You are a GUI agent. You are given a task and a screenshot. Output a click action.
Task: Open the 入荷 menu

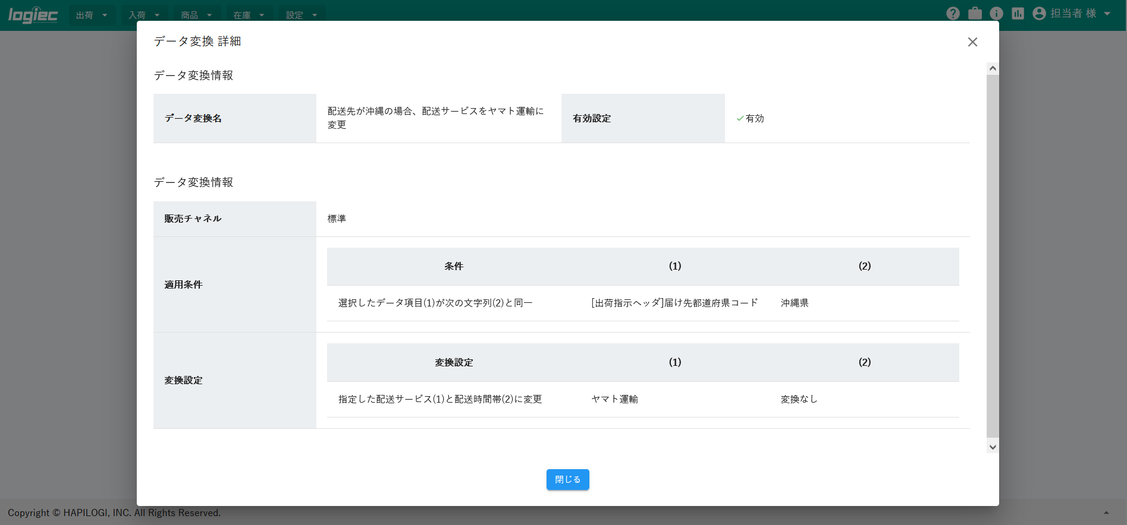144,15
